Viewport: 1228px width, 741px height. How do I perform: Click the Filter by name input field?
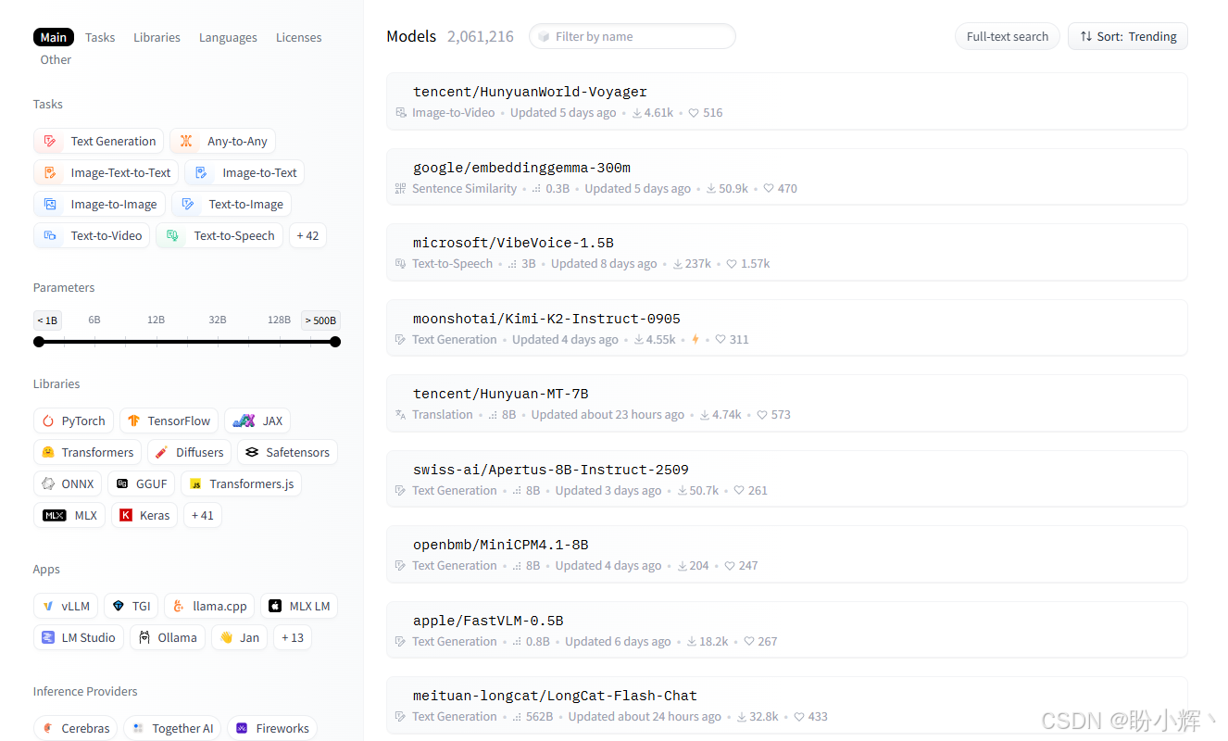(x=633, y=37)
